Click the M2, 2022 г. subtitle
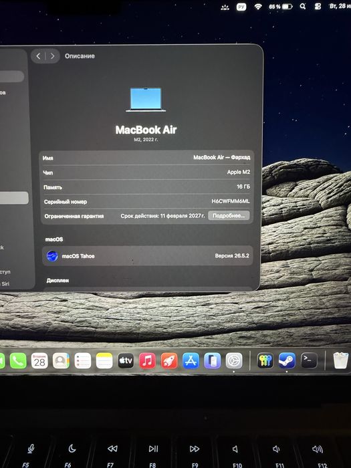The height and width of the screenshot is (468, 351). pos(146,140)
